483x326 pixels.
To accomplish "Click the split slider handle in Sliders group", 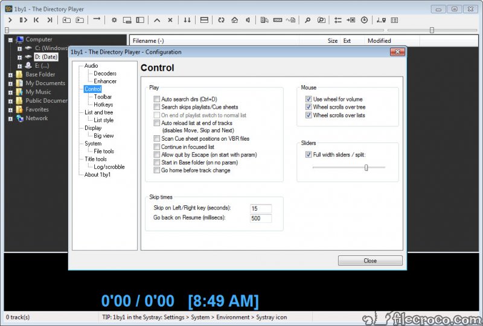I will click(x=366, y=167).
